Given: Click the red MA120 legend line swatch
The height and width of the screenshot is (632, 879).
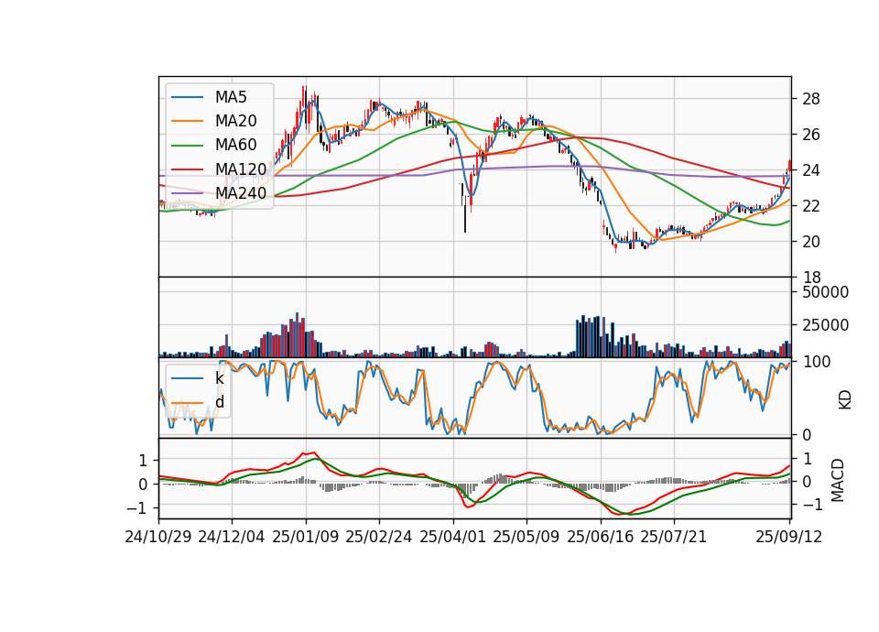Looking at the screenshot, I should click(187, 169).
